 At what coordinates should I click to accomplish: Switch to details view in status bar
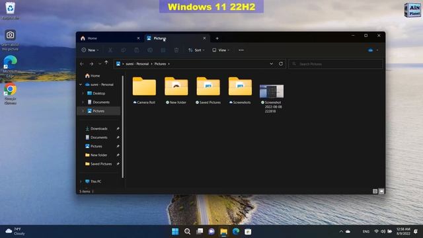(375, 191)
